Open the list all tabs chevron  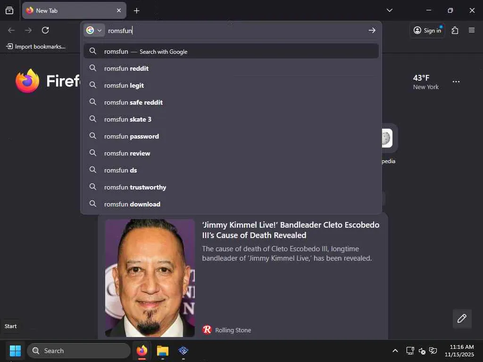tap(389, 10)
